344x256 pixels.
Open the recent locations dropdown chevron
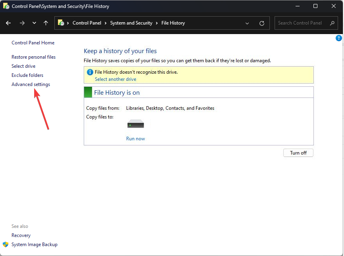pyautogui.click(x=34, y=23)
